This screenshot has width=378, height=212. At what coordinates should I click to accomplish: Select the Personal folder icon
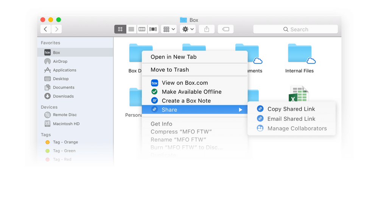(135, 97)
